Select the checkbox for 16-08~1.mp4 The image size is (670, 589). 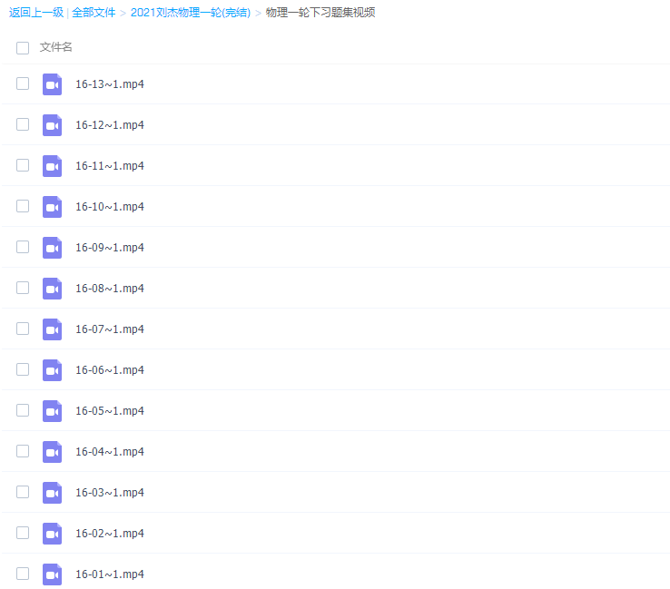(23, 288)
